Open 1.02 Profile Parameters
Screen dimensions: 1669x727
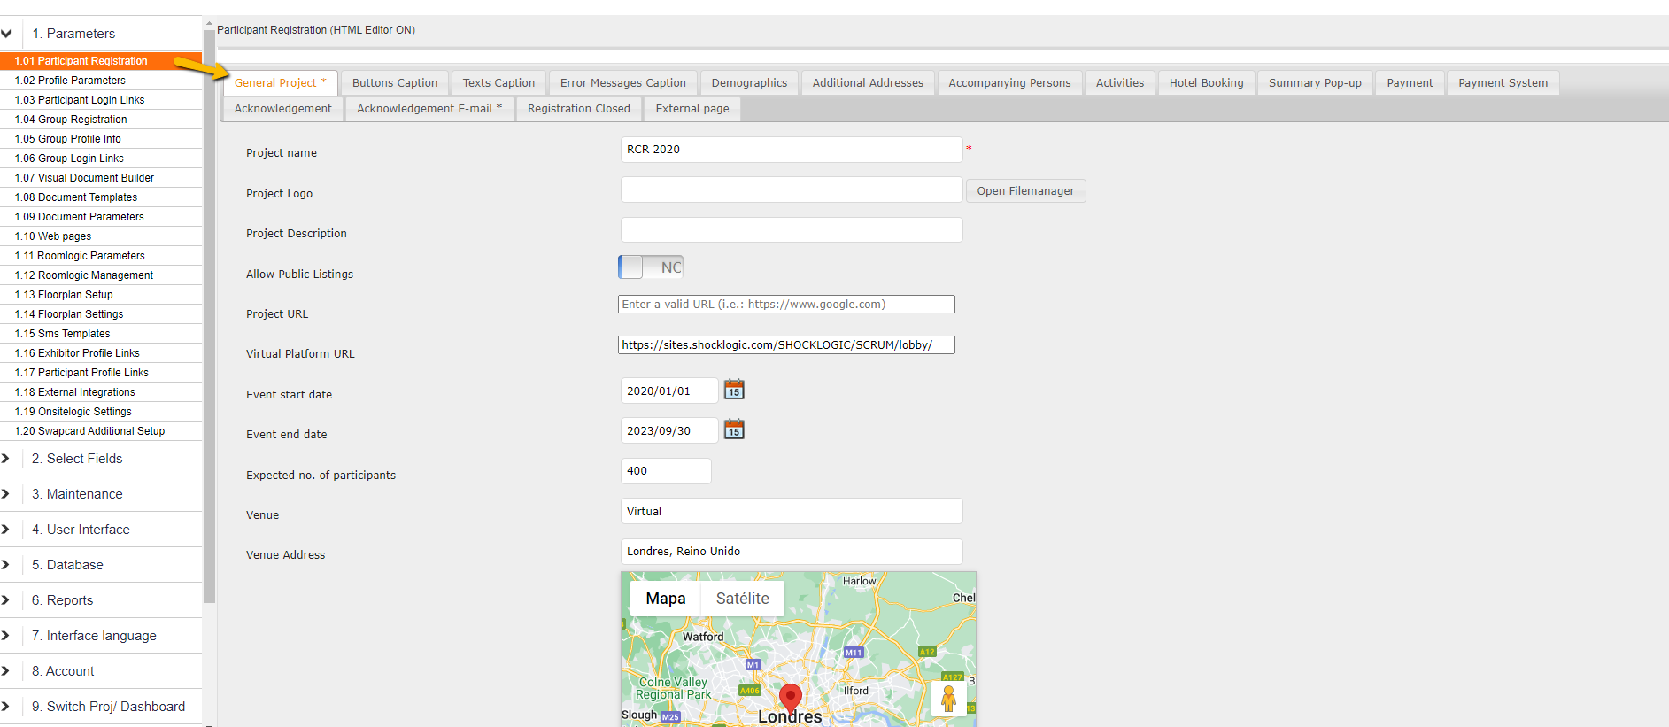pyautogui.click(x=101, y=81)
